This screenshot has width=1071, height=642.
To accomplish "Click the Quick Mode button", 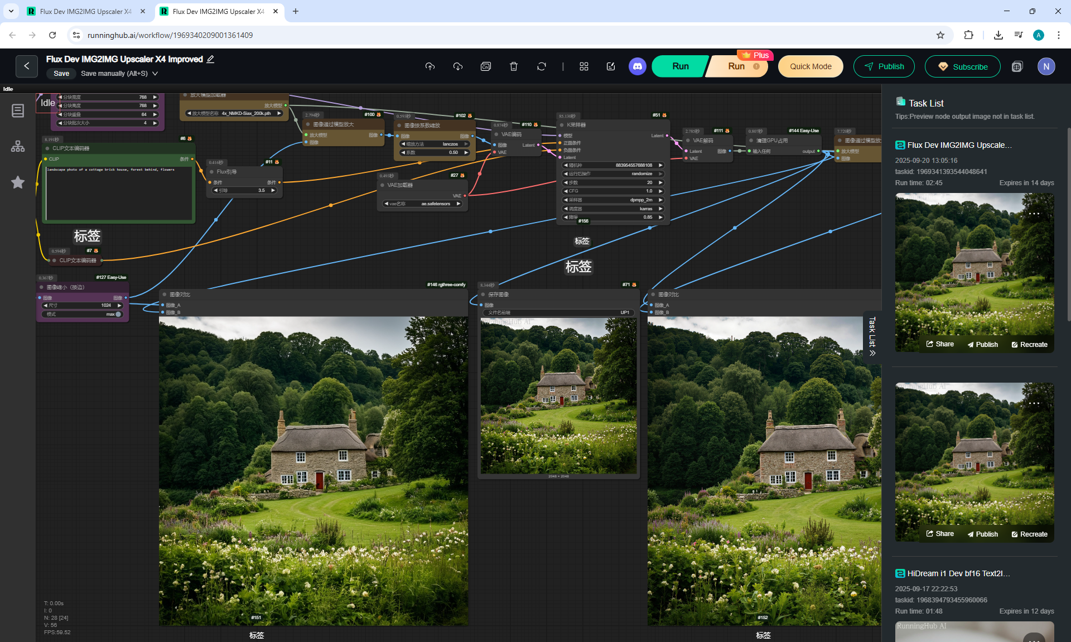I will tap(810, 66).
